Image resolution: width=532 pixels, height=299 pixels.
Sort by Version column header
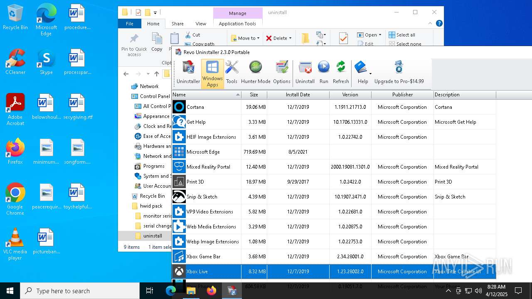(x=350, y=95)
